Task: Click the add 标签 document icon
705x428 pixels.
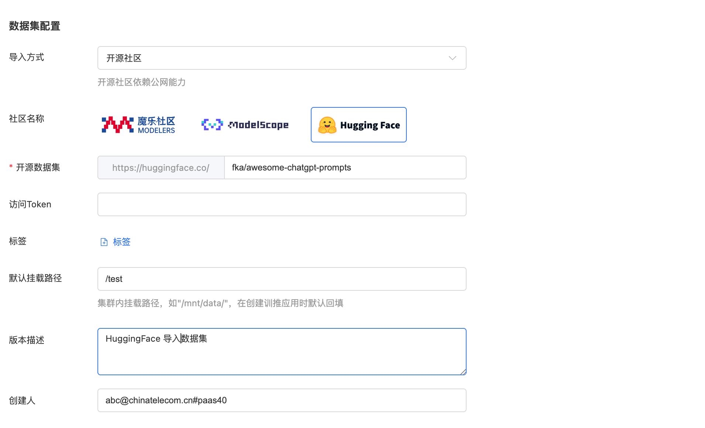Action: click(x=104, y=242)
